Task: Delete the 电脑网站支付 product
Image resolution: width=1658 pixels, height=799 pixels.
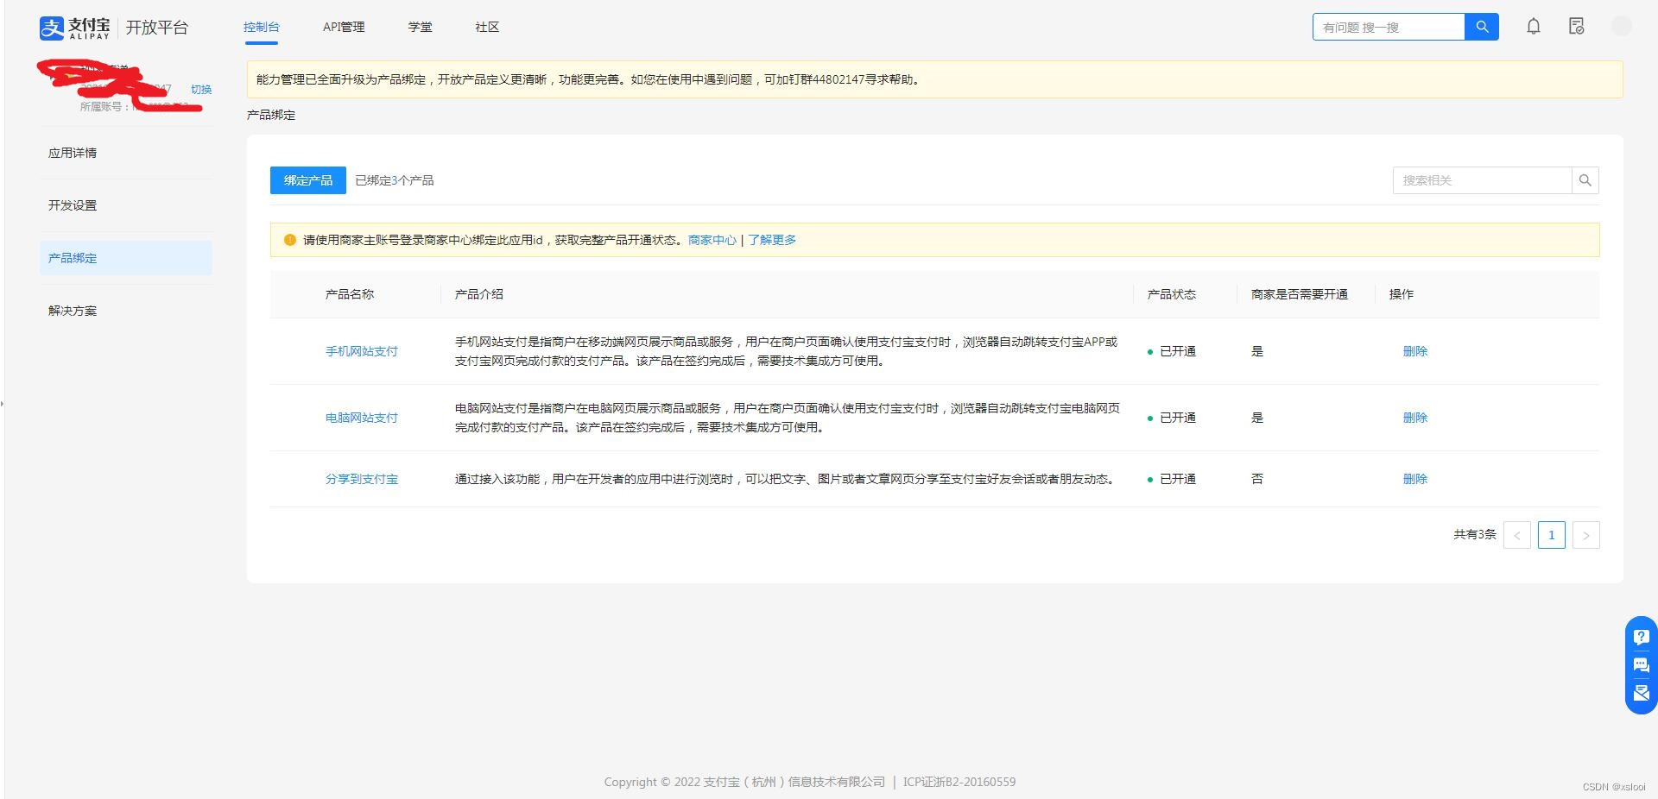Action: point(1415,418)
